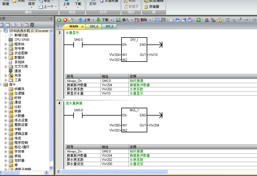Select the 通信 item under project tree

18,71
